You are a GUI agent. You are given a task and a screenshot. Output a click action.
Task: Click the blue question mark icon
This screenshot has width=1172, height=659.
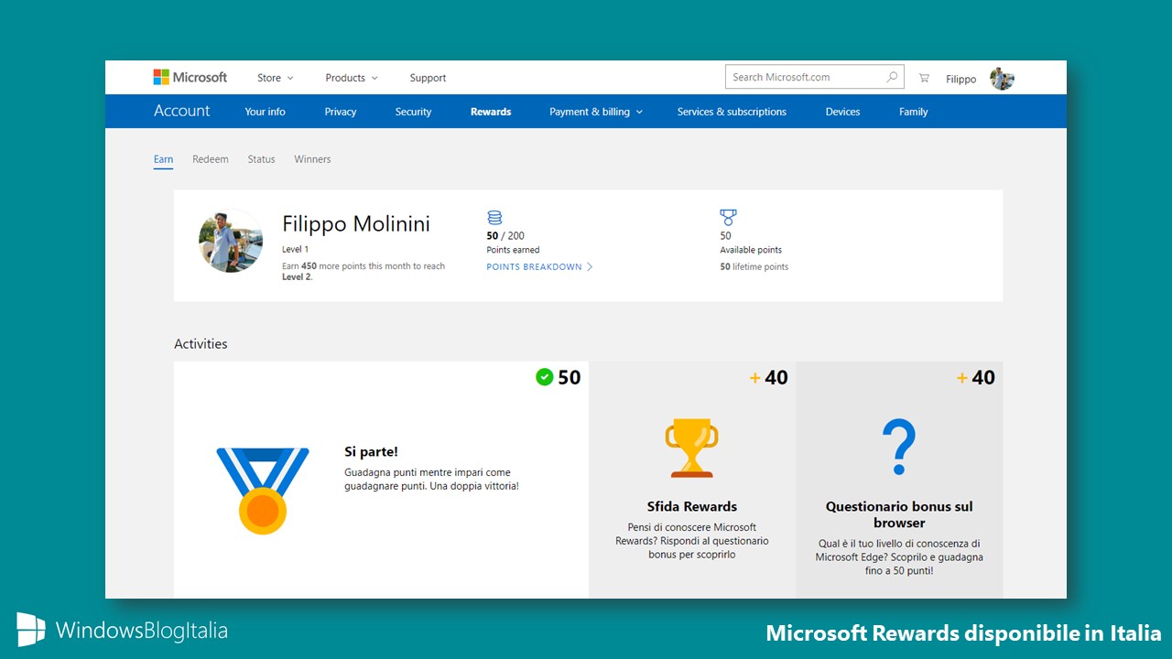tap(899, 448)
